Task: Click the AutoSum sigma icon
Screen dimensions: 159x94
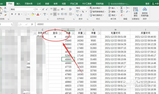Action: coord(121,8)
